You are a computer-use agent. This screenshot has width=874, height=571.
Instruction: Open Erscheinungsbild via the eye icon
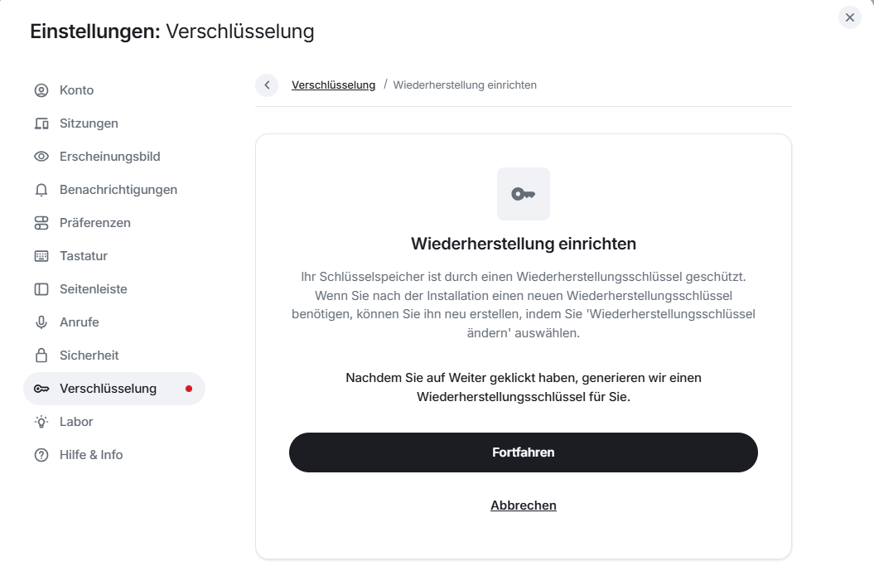(x=41, y=156)
